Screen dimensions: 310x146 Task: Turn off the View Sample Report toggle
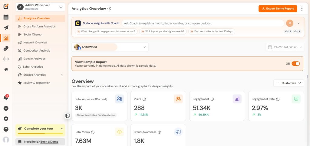(x=296, y=64)
